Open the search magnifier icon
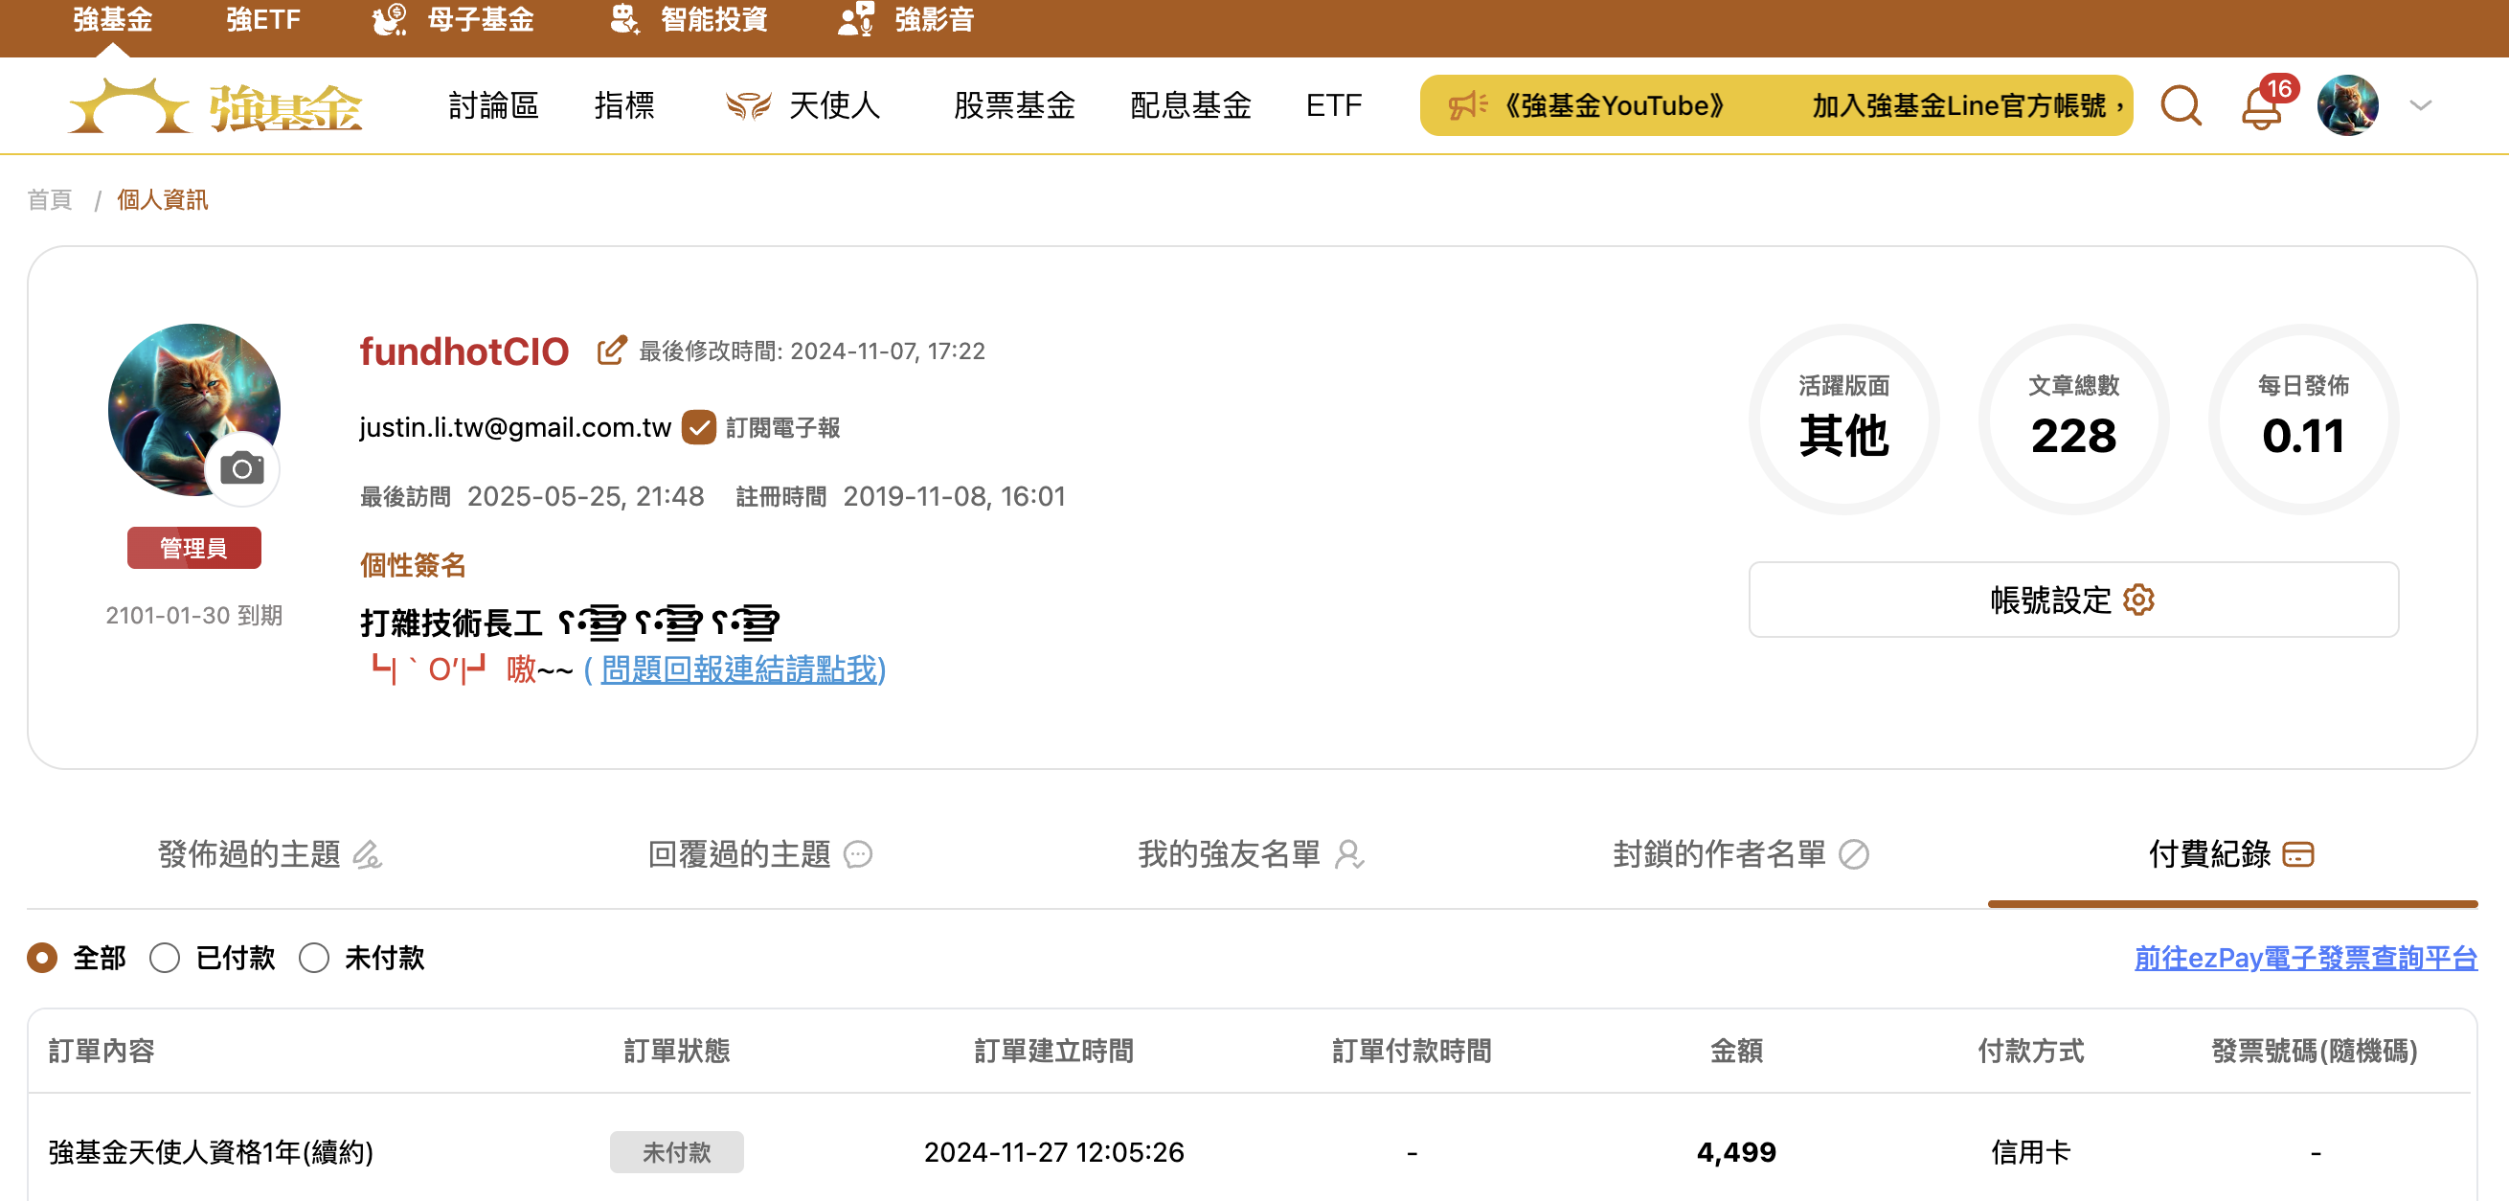2509x1201 pixels. coord(2181,105)
